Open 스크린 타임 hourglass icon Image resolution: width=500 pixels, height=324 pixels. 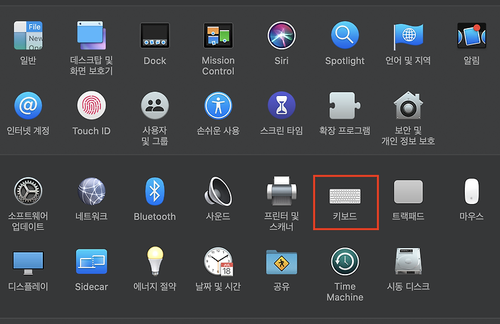pyautogui.click(x=281, y=105)
